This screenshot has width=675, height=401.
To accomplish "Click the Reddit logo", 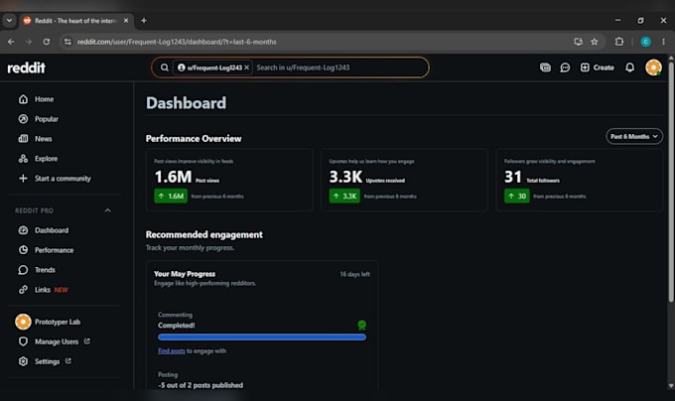I will tap(26, 67).
